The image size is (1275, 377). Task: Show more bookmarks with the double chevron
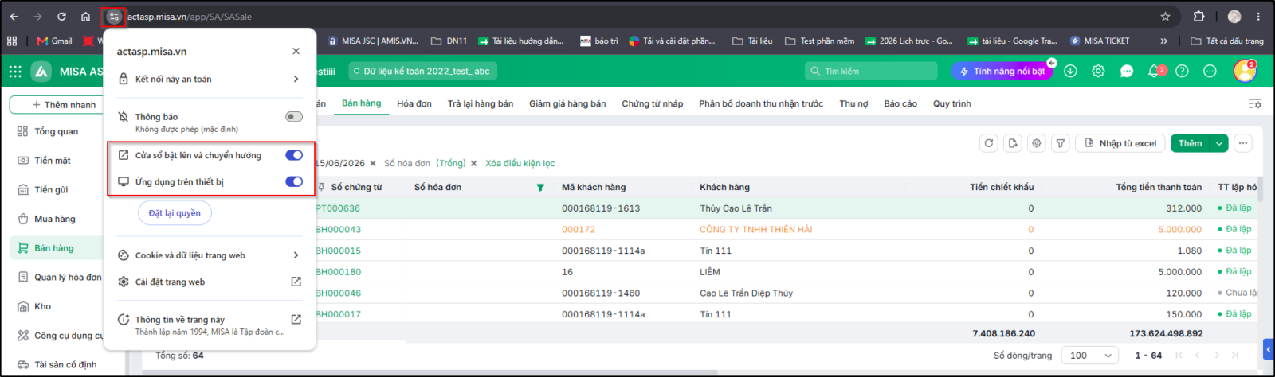(x=1163, y=41)
